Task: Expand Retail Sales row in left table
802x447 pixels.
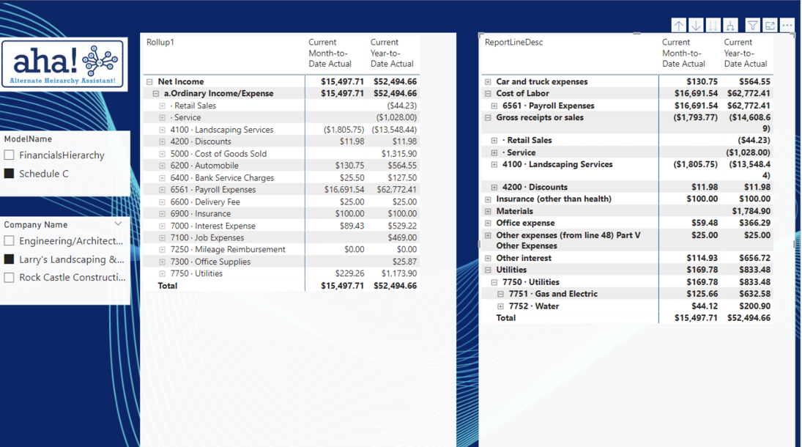Action: 162,106
